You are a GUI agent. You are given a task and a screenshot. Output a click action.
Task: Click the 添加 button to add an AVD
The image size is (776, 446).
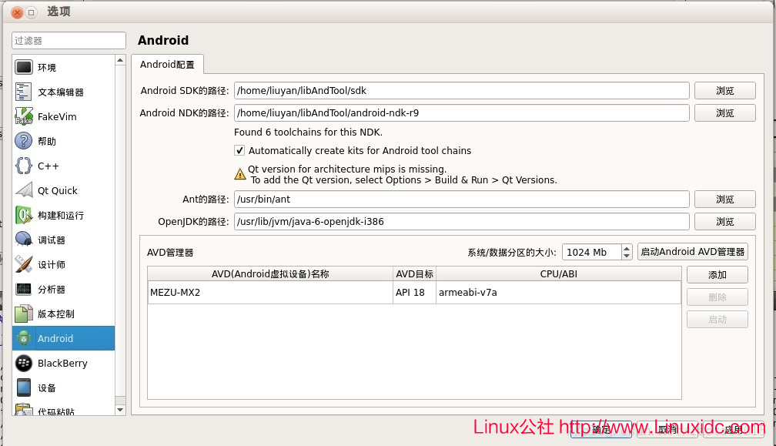coord(717,274)
